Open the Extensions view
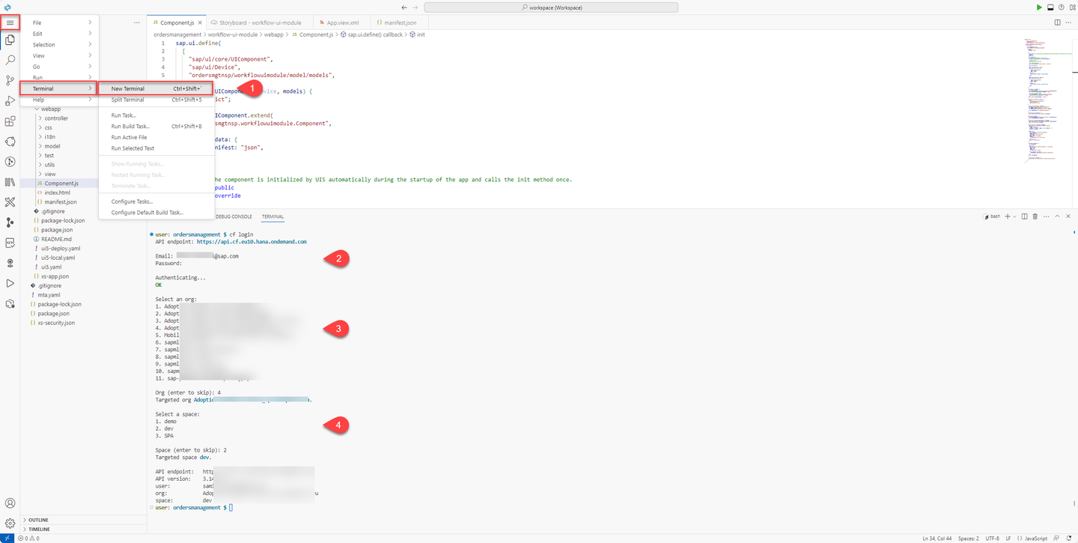Image resolution: width=1078 pixels, height=543 pixels. [10, 121]
